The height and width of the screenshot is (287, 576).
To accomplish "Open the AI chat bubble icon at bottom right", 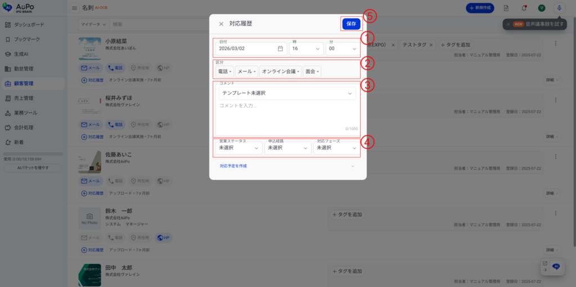I will pos(556,267).
